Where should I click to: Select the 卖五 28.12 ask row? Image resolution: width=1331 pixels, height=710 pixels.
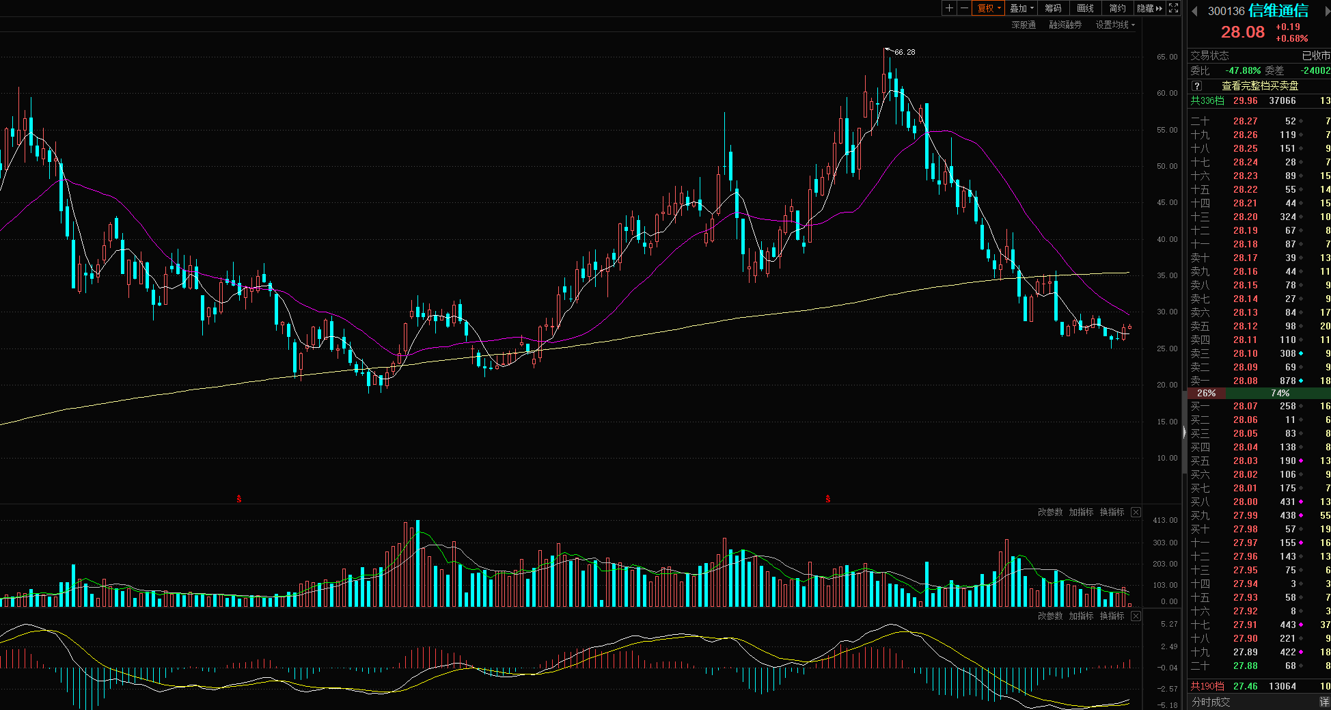1259,326
